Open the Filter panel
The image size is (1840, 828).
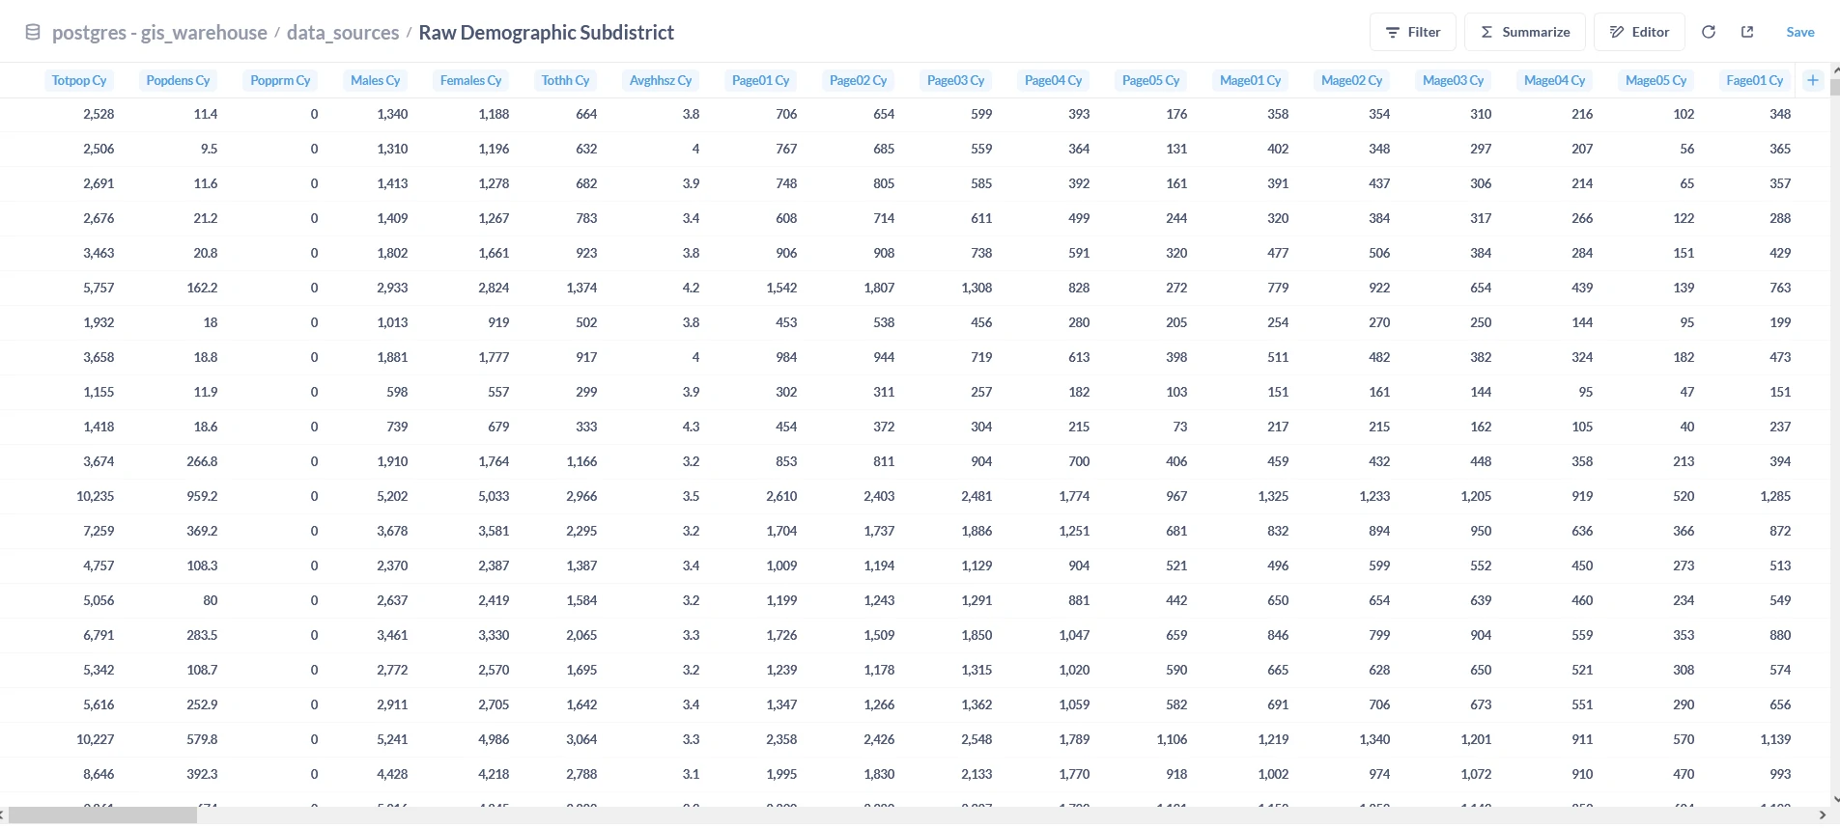pyautogui.click(x=1412, y=32)
